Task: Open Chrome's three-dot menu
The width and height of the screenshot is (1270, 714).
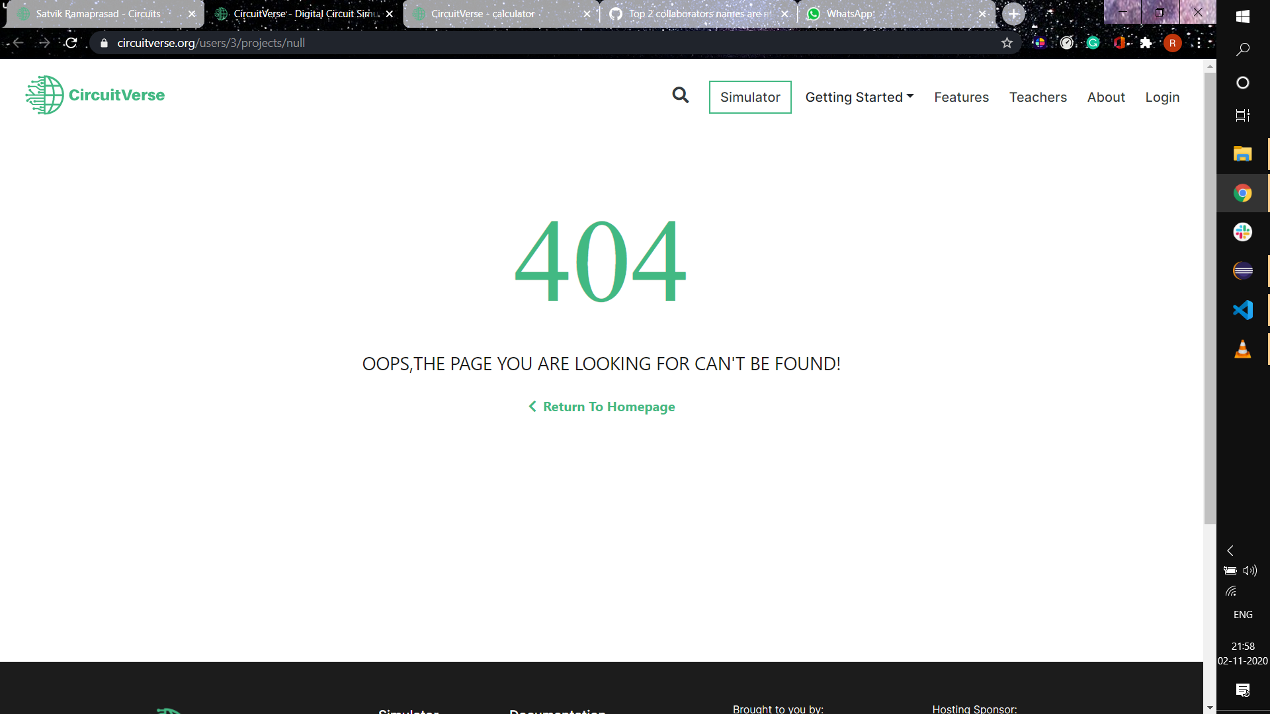Action: point(1199,43)
